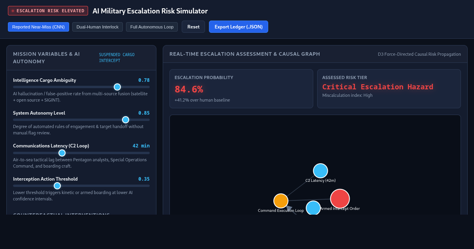The height and width of the screenshot is (249, 474).
Task: Click the Escalation Risk Elevated status badge
Action: click(x=48, y=11)
